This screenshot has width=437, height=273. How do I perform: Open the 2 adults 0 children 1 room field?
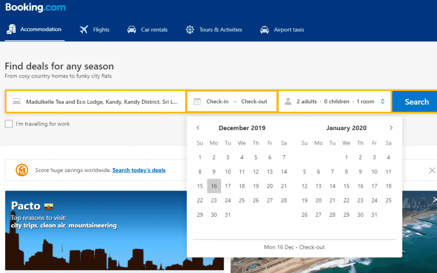coord(335,102)
